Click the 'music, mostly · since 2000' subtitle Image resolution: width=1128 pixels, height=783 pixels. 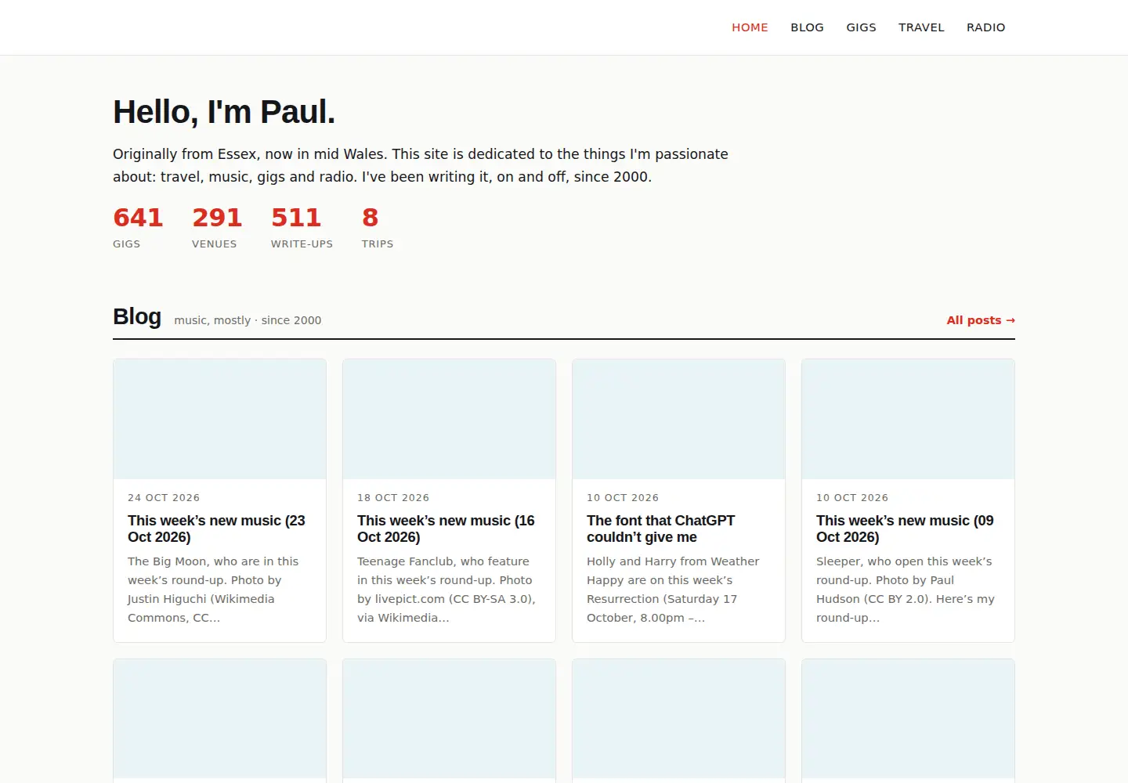point(248,320)
